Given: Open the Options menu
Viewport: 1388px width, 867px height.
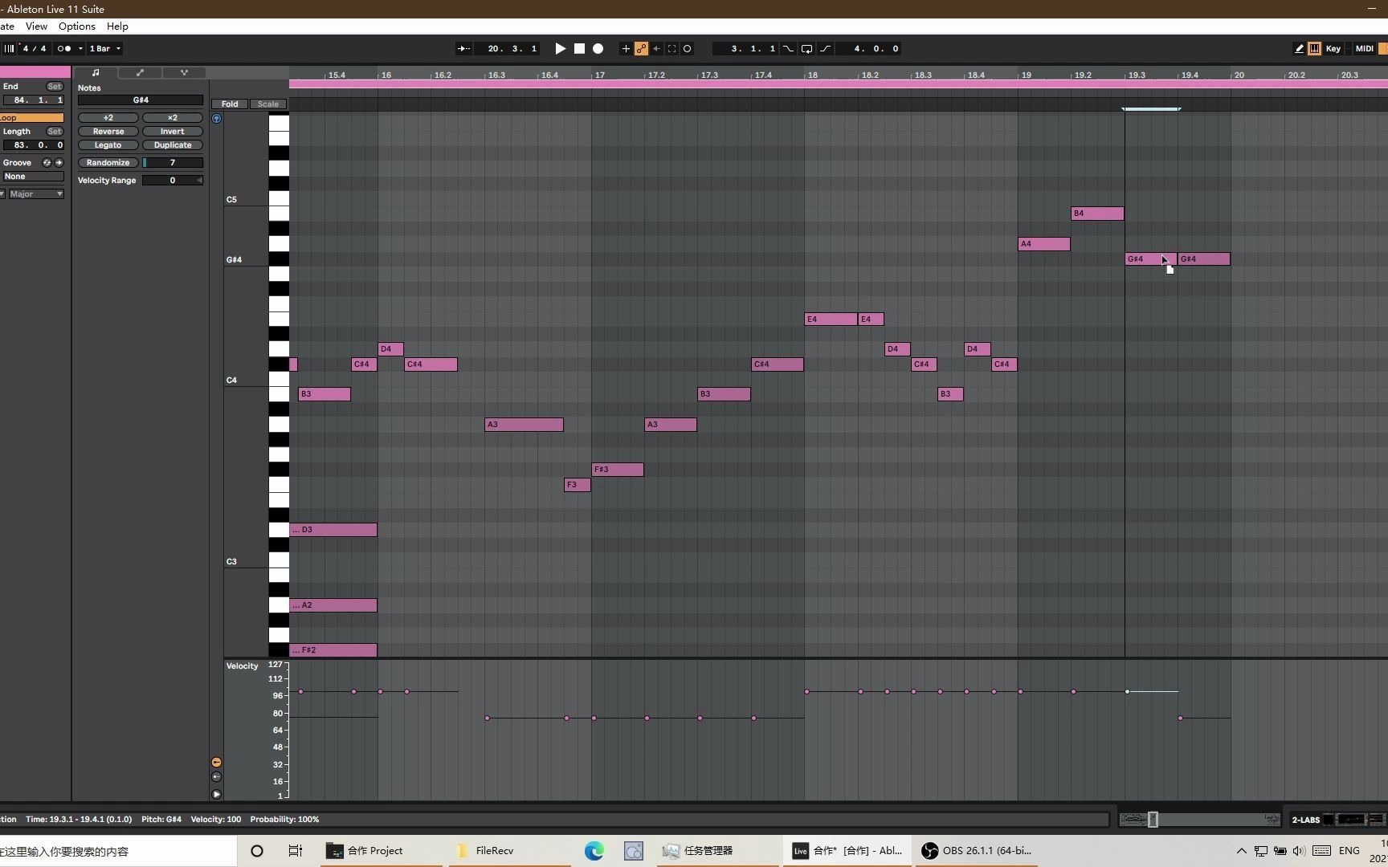Looking at the screenshot, I should coord(77,26).
